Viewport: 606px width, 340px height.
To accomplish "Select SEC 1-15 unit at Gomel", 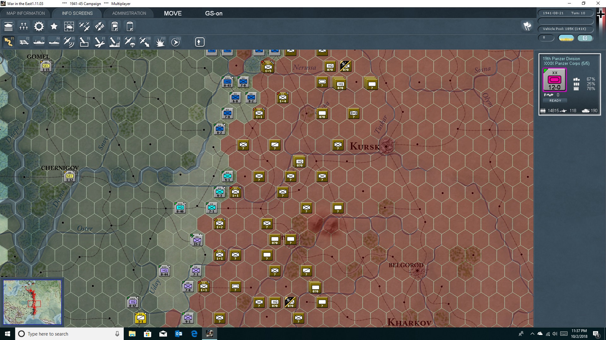I will [x=46, y=66].
